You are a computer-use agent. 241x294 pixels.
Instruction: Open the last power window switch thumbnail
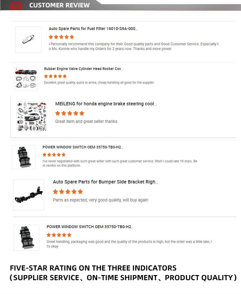click(x=26, y=237)
